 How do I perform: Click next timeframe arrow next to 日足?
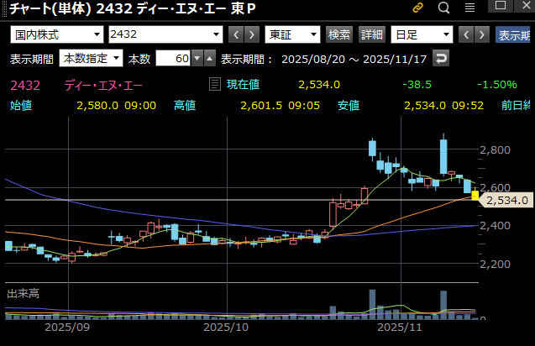[481, 34]
